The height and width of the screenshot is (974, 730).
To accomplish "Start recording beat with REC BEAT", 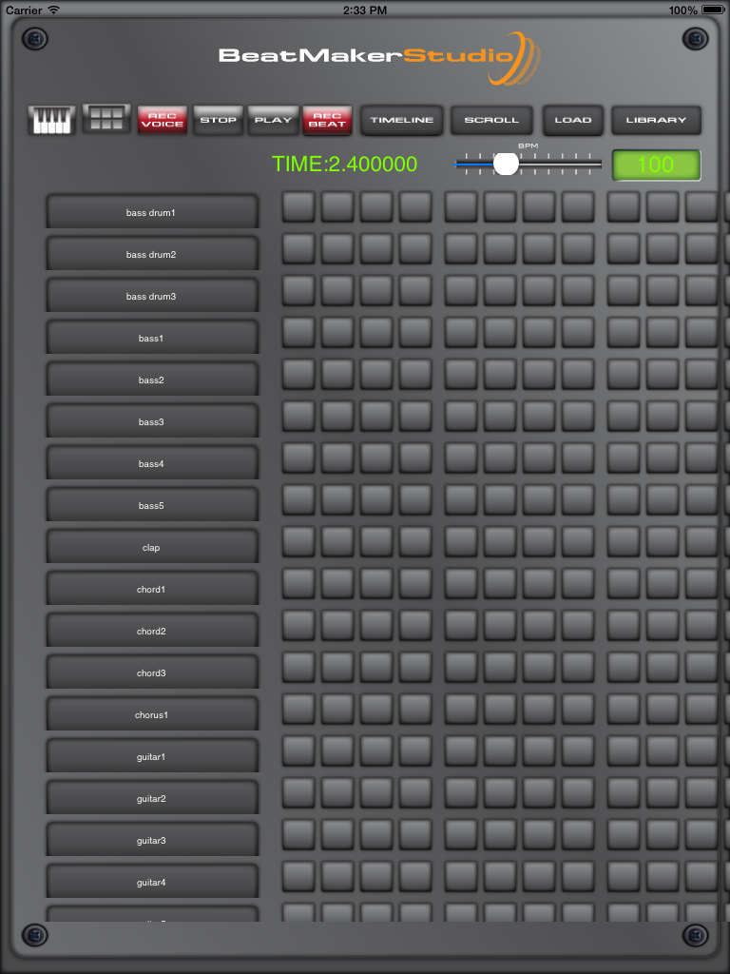I will click(x=327, y=120).
